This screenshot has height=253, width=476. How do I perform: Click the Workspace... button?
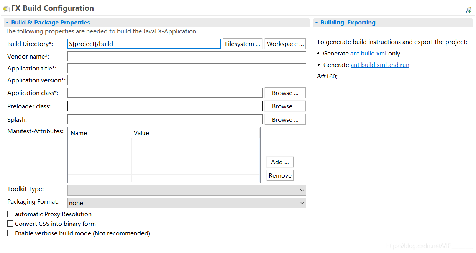(285, 44)
